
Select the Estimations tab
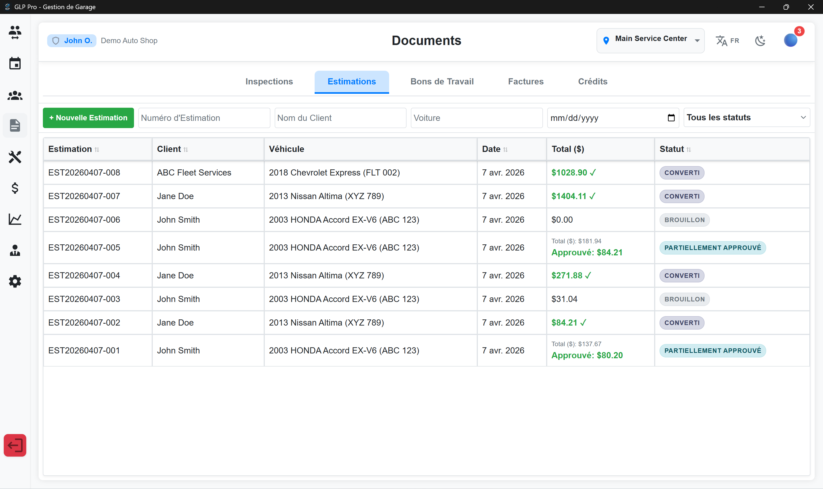[x=352, y=81]
